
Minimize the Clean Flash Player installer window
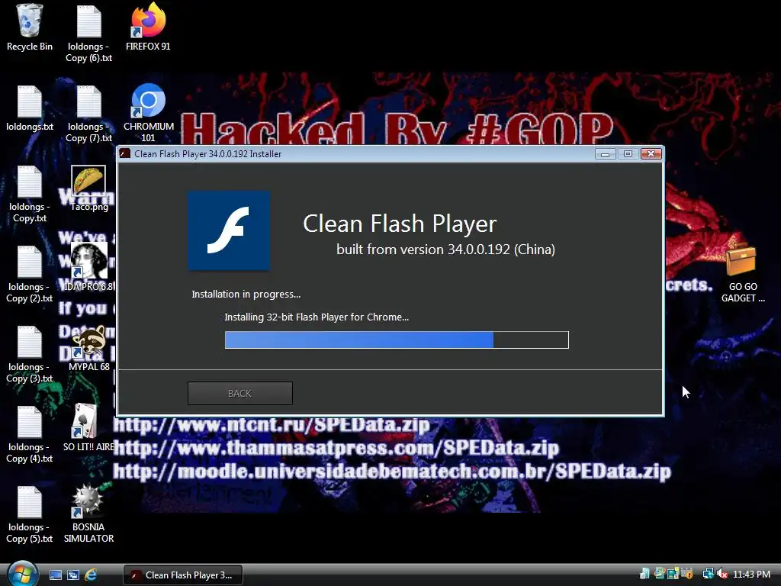point(605,154)
